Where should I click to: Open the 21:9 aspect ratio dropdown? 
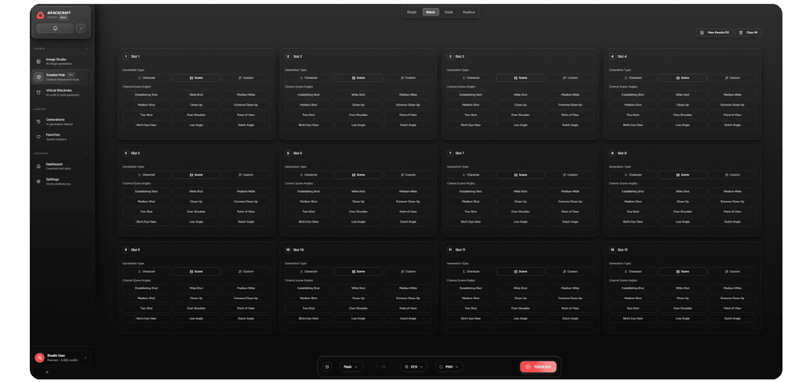(x=414, y=366)
